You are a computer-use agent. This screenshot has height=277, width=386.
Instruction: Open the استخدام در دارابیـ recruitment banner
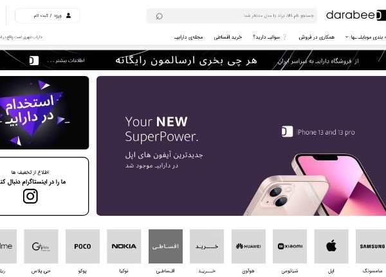pyautogui.click(x=44, y=113)
